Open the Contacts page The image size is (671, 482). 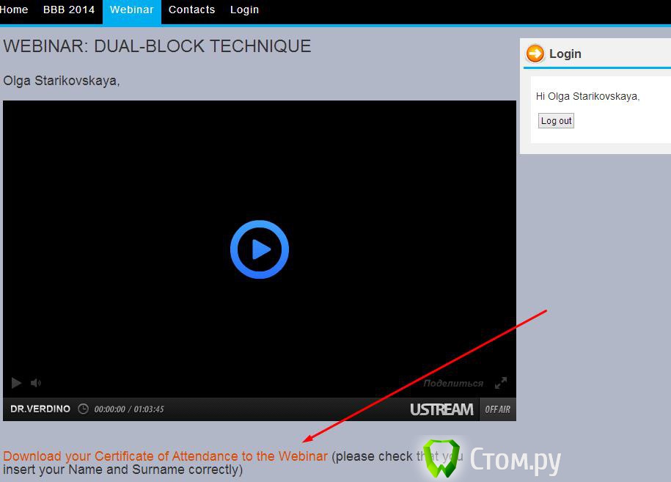pos(191,10)
